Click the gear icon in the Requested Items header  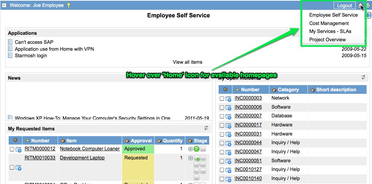coord(15,141)
